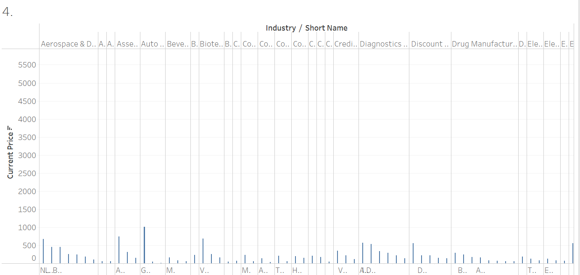The image size is (580, 275).
Task: Click the Diagnostics industry header
Action: coord(383,44)
